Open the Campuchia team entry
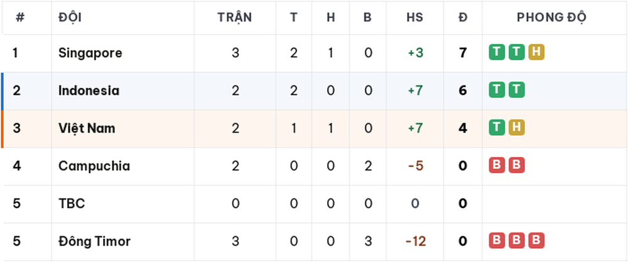The height and width of the screenshot is (262, 628). [94, 166]
